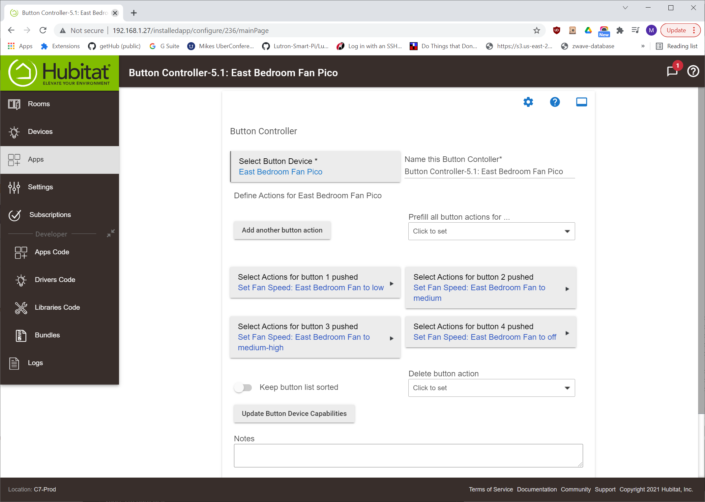705x502 pixels.
Task: Open the notifications chat icon with red badge
Action: [x=672, y=71]
